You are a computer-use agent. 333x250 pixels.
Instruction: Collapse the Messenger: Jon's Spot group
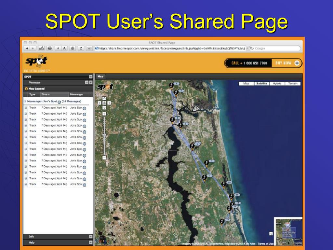coord(25,102)
